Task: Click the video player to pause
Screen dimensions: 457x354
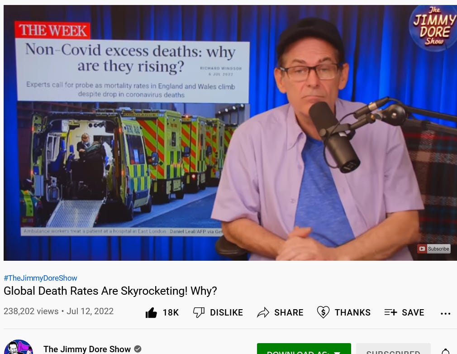Action: point(230,133)
